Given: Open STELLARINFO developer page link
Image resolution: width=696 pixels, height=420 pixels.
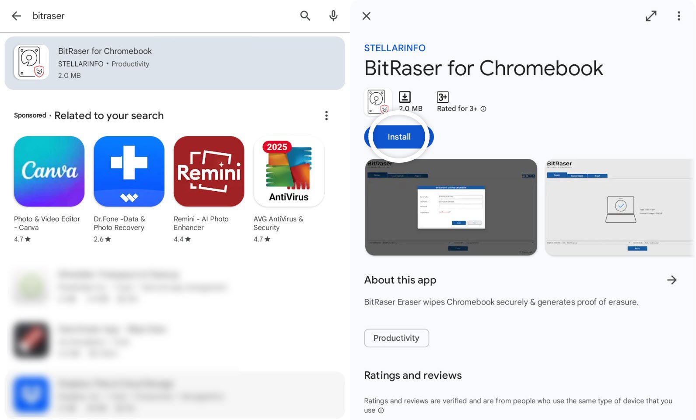Looking at the screenshot, I should pos(395,48).
